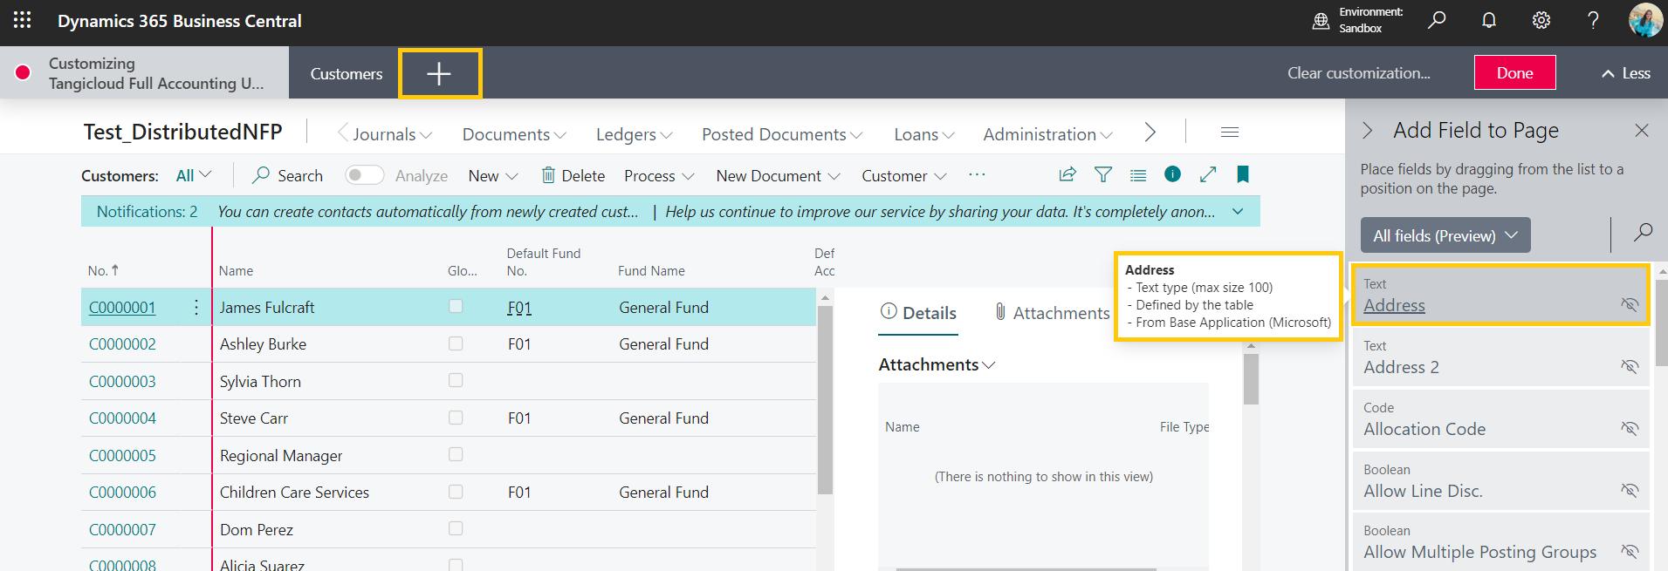
Task: Sort by the No. column header
Action: [x=103, y=270]
